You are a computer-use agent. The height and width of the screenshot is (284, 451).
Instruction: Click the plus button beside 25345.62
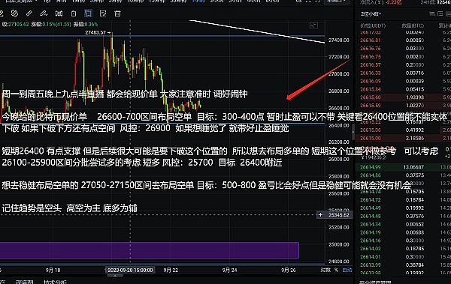click(320, 215)
